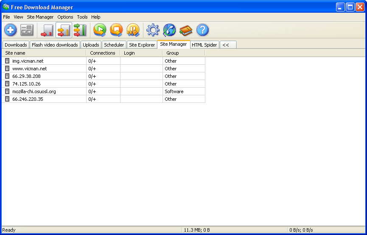This screenshot has width=367, height=235.
Task: Switch to Flash video downloads tab
Action: coord(55,45)
